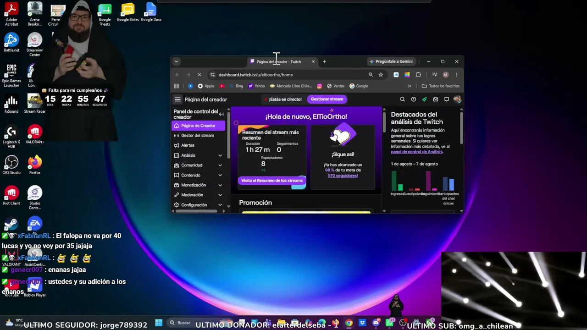Close the Página del creador Twitch tab
587x330 pixels.
click(313, 61)
